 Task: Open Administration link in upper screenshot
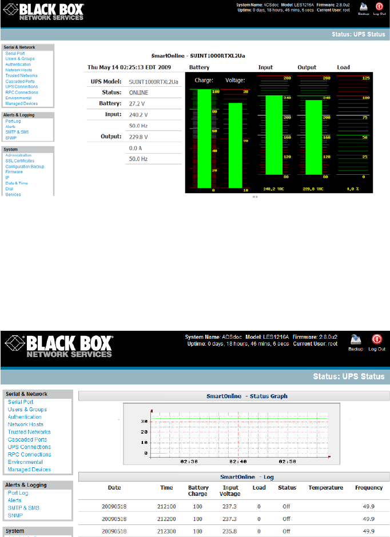(18, 155)
